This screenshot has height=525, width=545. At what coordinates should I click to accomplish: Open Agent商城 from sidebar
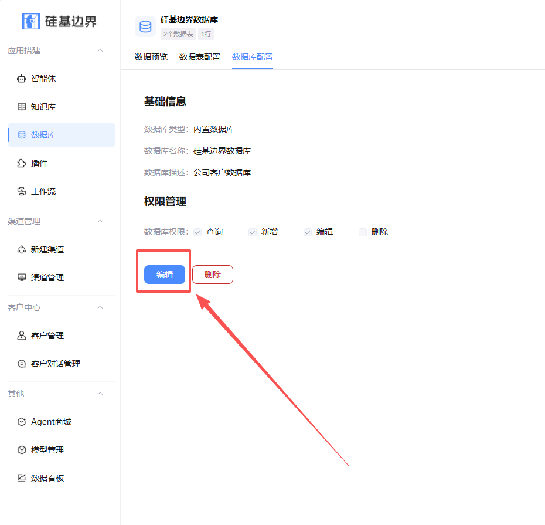coord(62,422)
